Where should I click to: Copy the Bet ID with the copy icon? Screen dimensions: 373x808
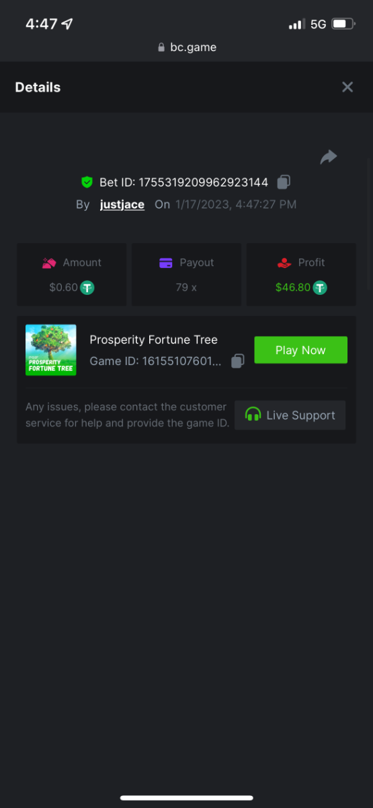pyautogui.click(x=284, y=182)
